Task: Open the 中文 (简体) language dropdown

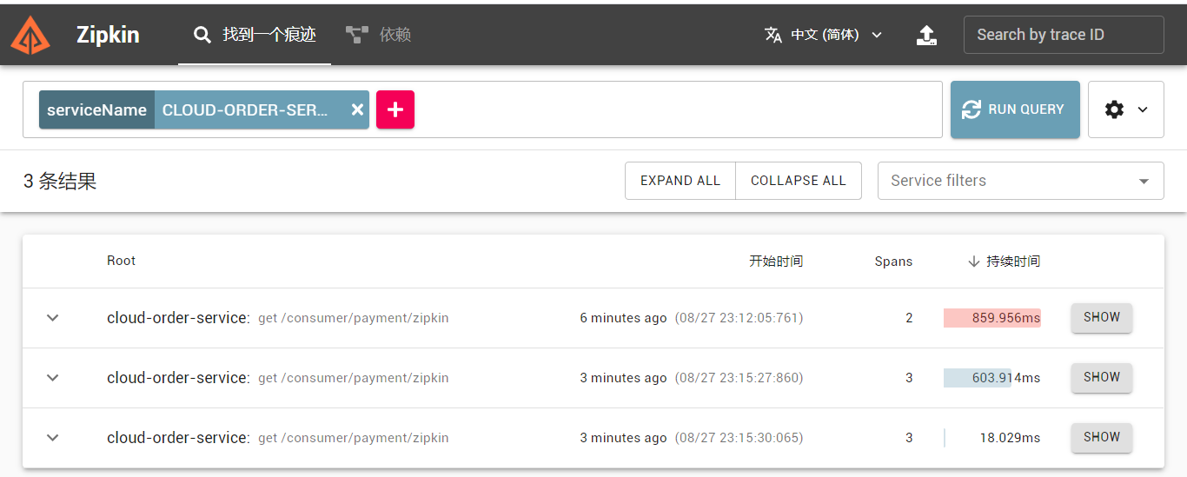Action: (824, 35)
